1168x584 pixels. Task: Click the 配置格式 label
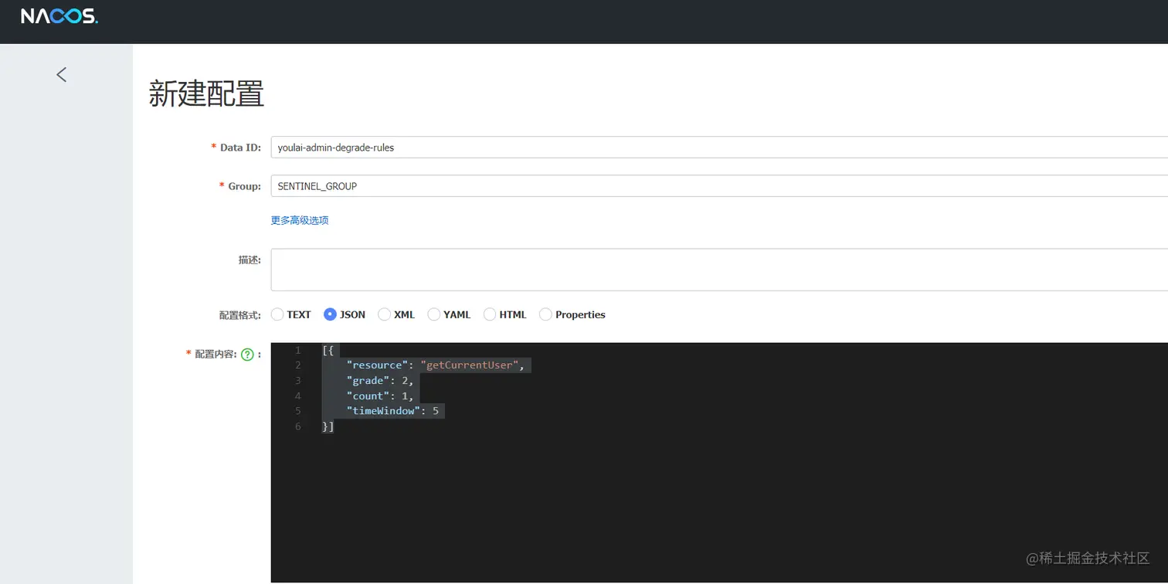point(240,315)
